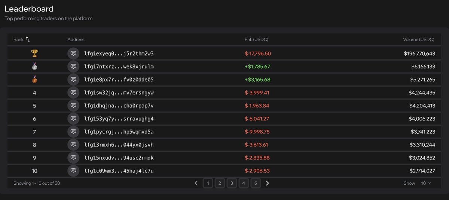Viewport: 449px width, 200px height.
Task: Click the bronze medal third-place icon
Action: tap(34, 79)
